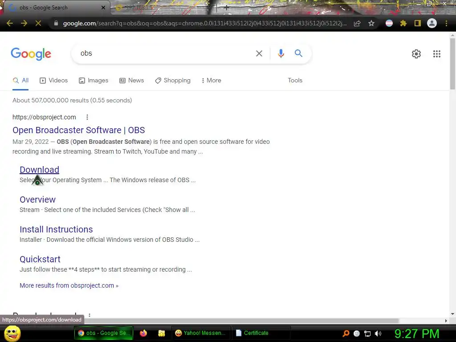Toggle the browser side panel
Image resolution: width=456 pixels, height=342 pixels.
click(418, 23)
